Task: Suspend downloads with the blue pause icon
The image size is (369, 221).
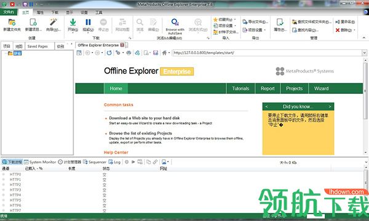Action: point(88,22)
